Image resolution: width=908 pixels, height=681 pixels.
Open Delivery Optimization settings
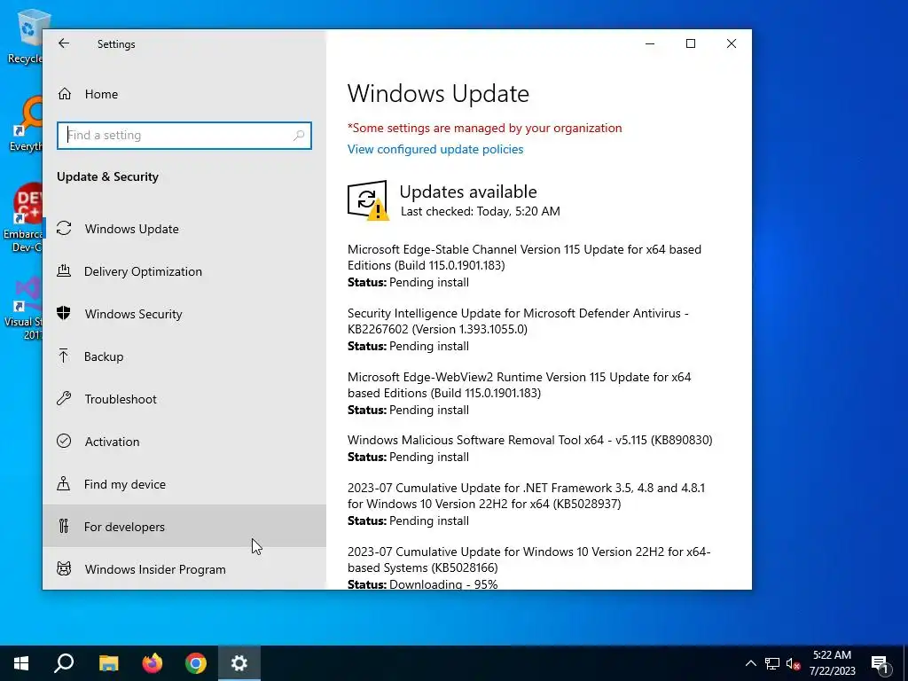(184, 271)
